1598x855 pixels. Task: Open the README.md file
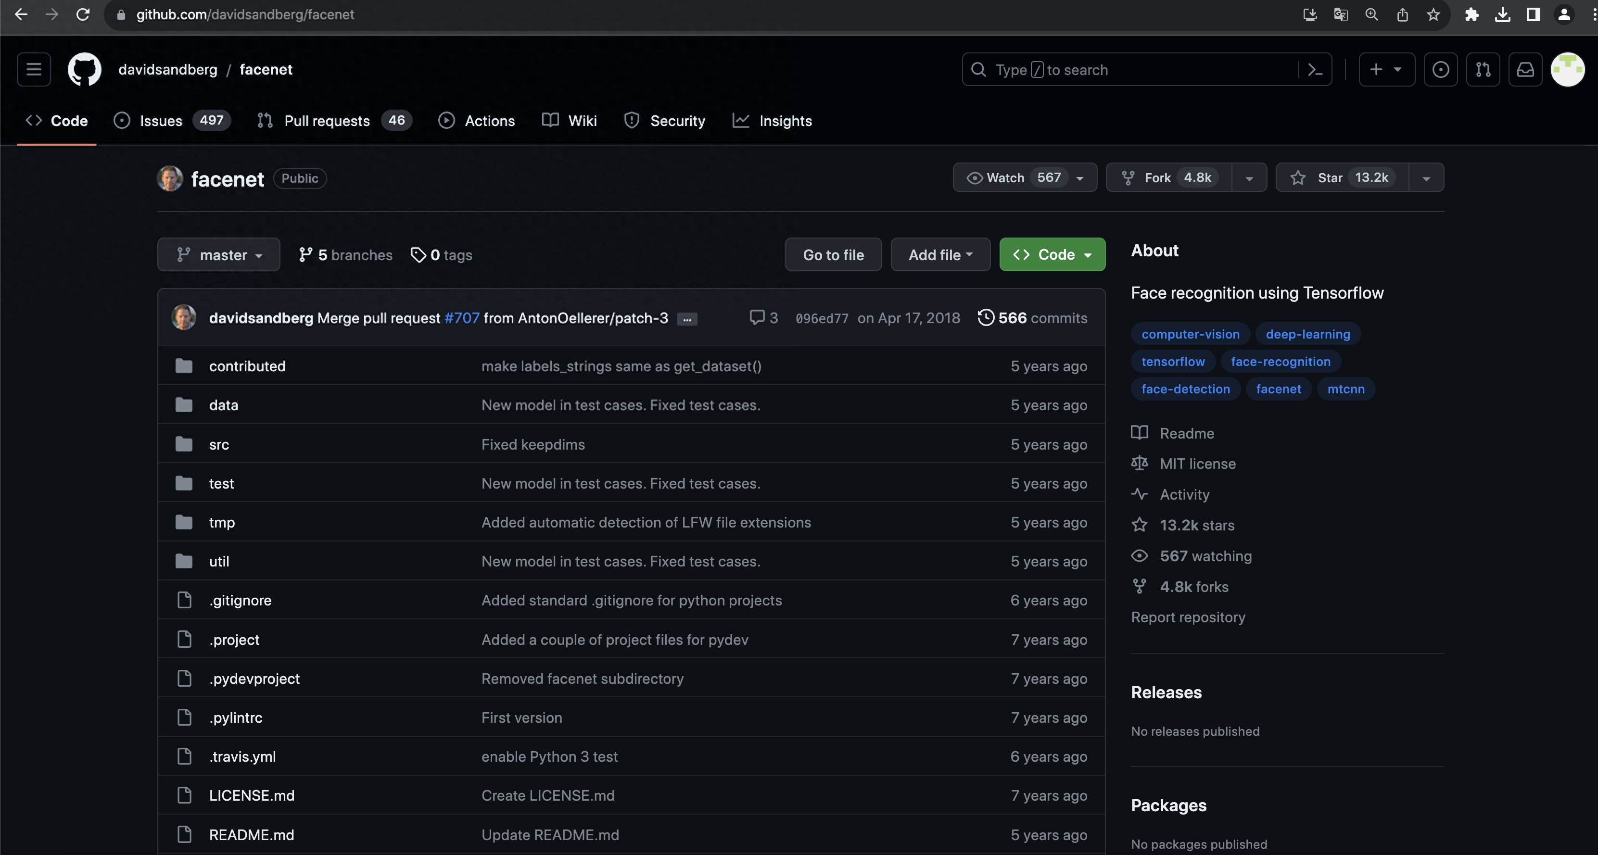point(251,834)
